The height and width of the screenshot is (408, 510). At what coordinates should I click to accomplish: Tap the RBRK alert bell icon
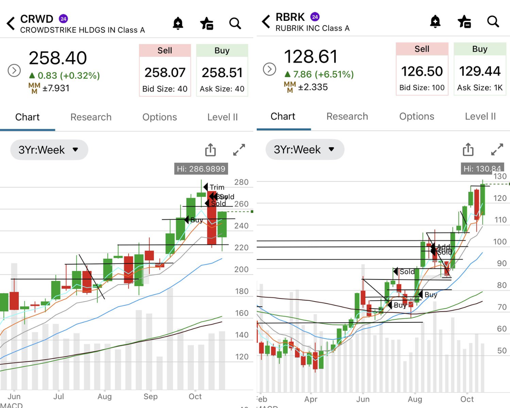click(435, 21)
